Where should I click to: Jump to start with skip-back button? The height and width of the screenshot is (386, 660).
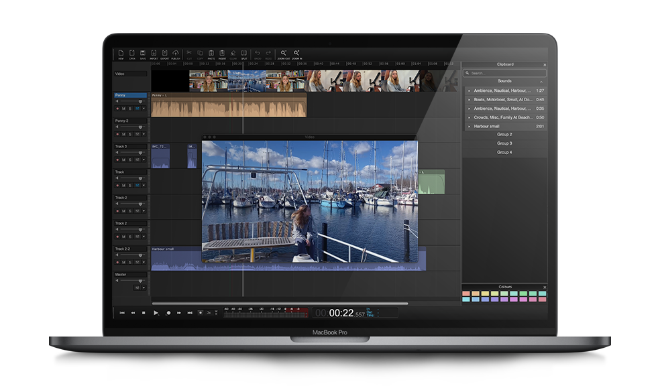coord(122,313)
